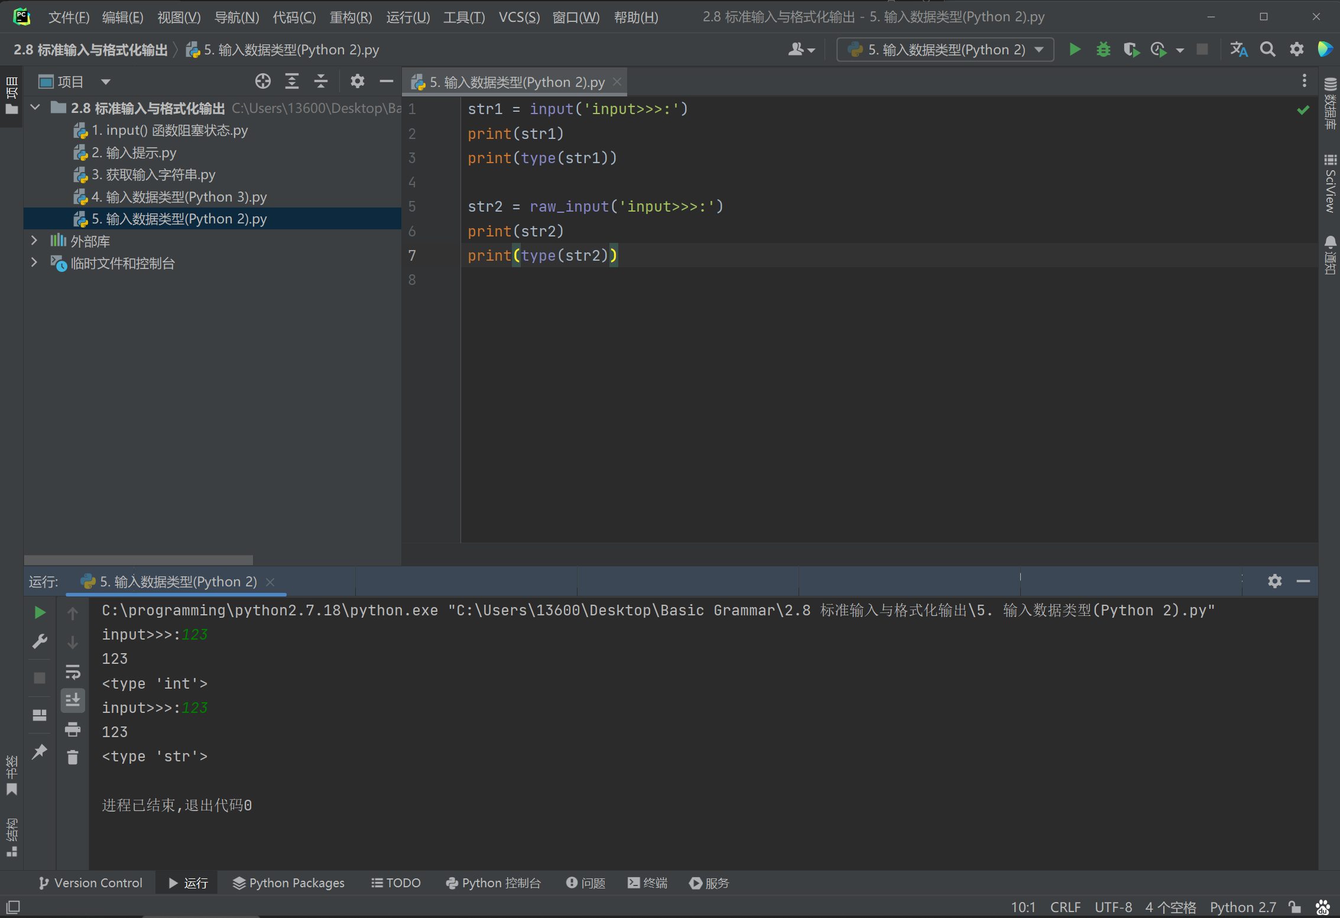Open Python 2.7 interpreter selector in status bar

pyautogui.click(x=1242, y=907)
